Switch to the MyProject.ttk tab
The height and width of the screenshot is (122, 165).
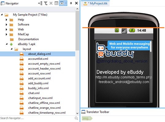96,3
